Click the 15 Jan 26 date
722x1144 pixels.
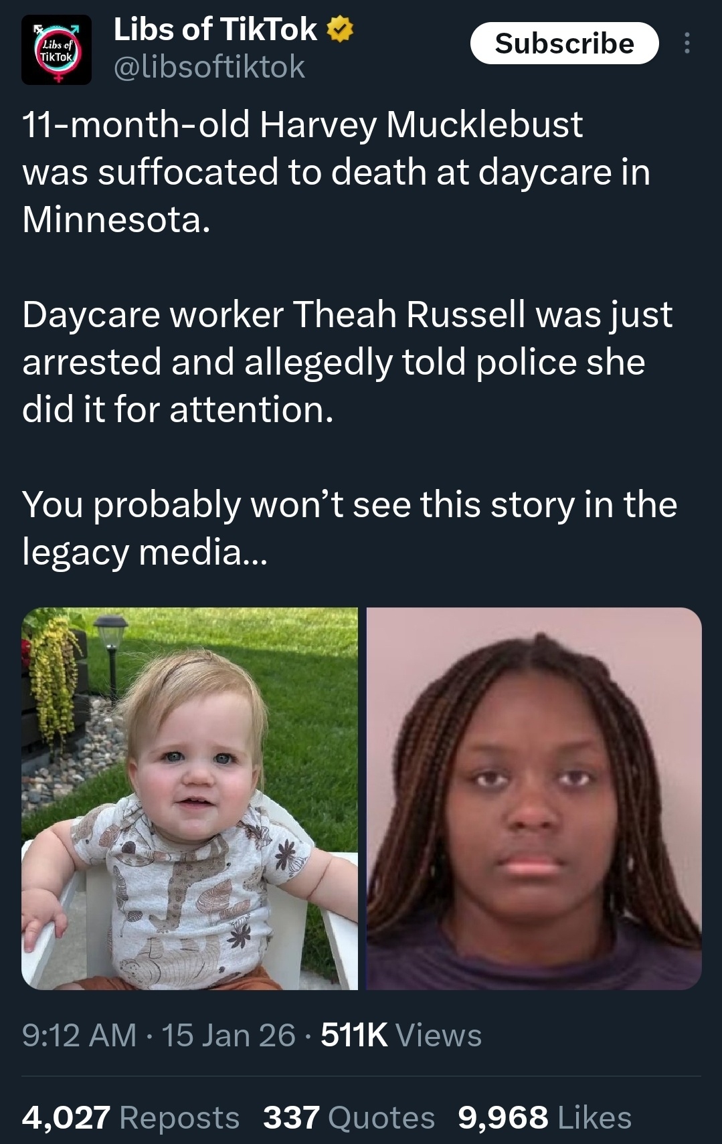pos(228,1035)
